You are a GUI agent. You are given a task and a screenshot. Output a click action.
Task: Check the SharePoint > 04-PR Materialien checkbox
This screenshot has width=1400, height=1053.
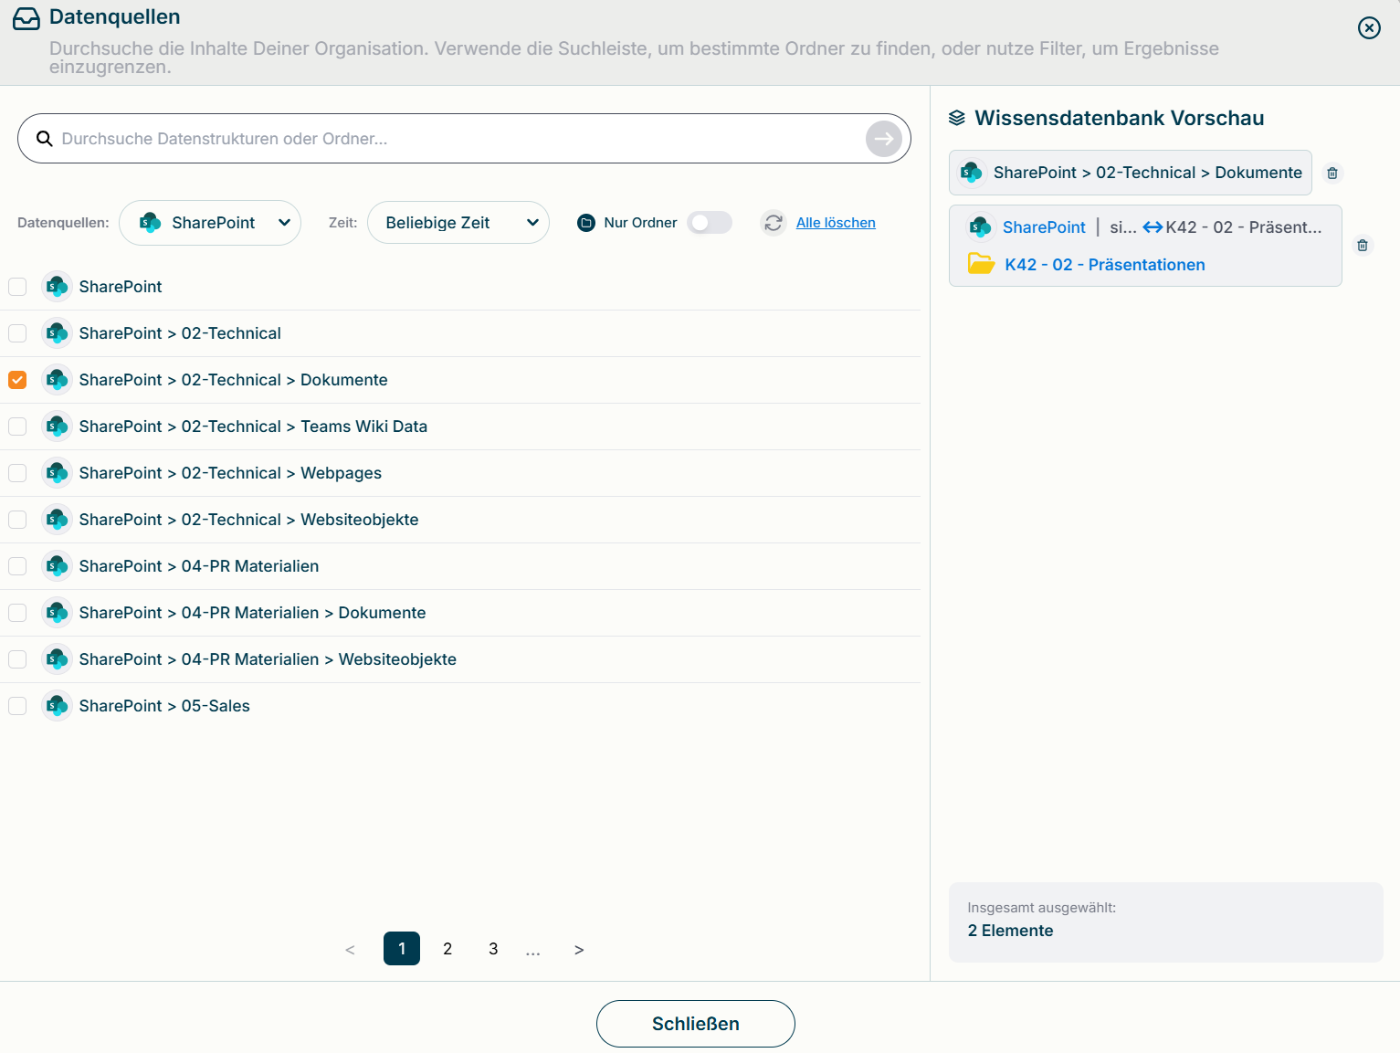pos(17,566)
